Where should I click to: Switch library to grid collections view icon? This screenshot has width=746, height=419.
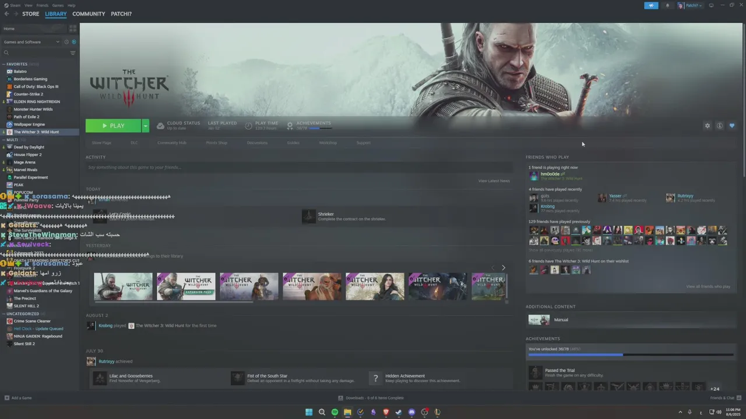pos(73,29)
